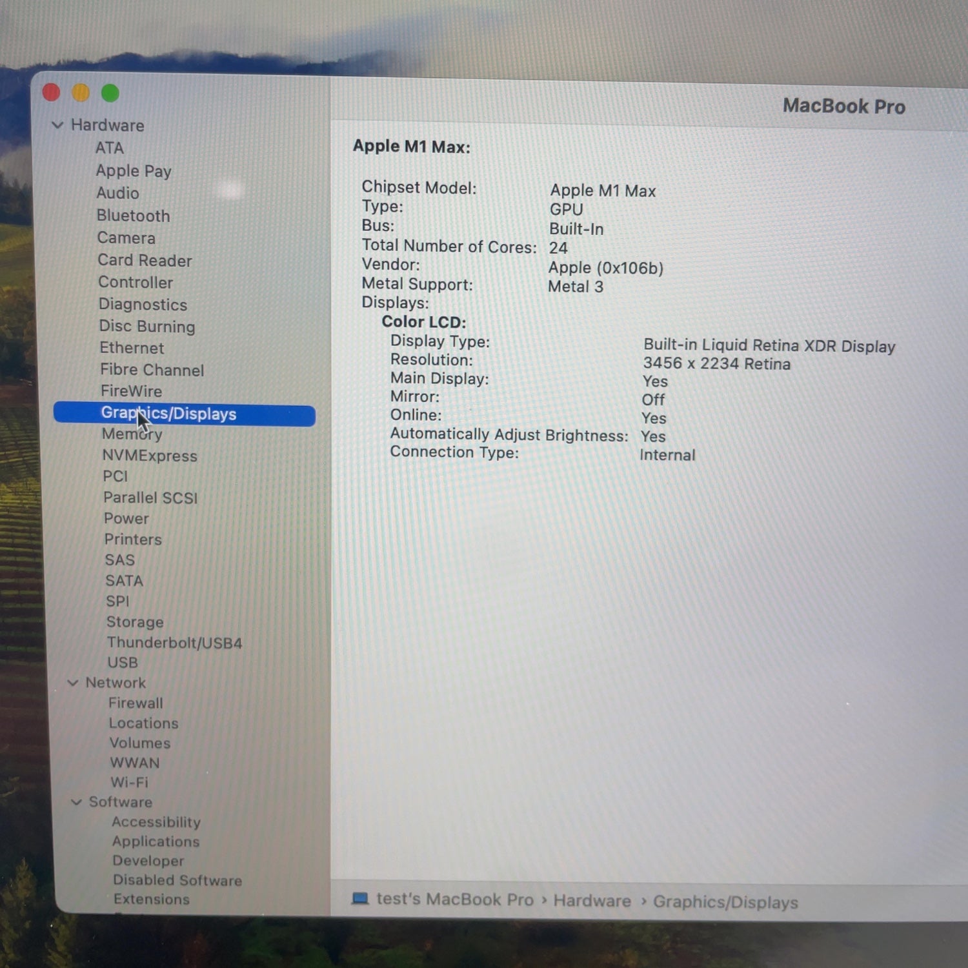
Task: Open the Storage hardware entry
Action: (x=135, y=622)
